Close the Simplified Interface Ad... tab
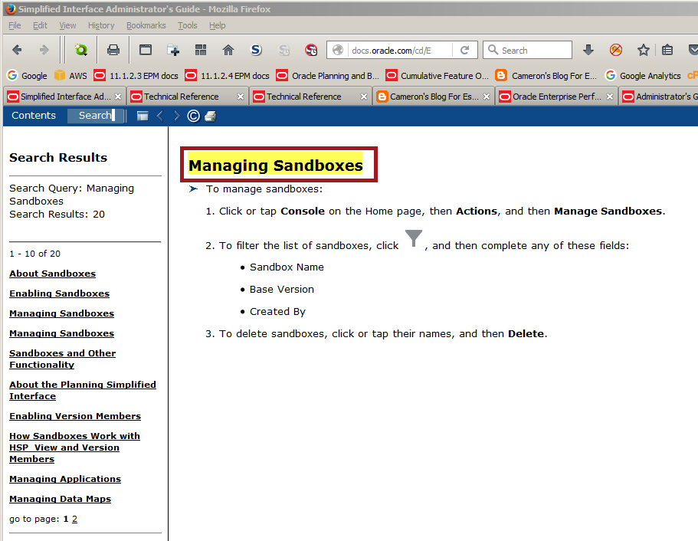The height and width of the screenshot is (541, 698). click(118, 97)
